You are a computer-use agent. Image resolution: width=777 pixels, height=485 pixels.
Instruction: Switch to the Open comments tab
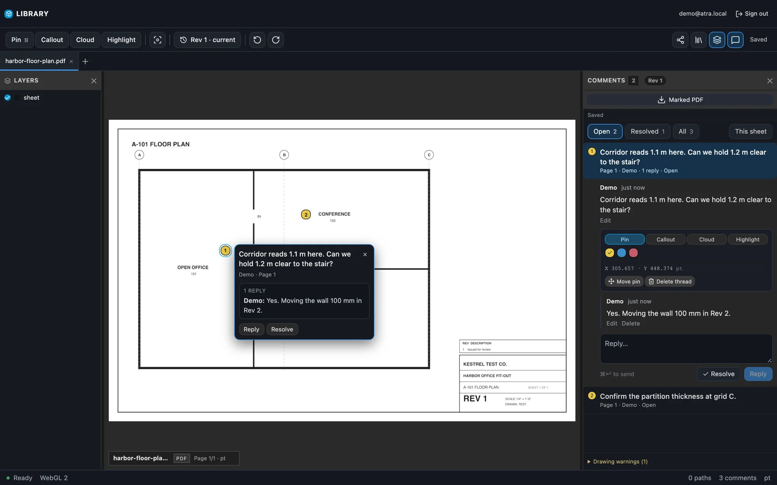coord(605,132)
